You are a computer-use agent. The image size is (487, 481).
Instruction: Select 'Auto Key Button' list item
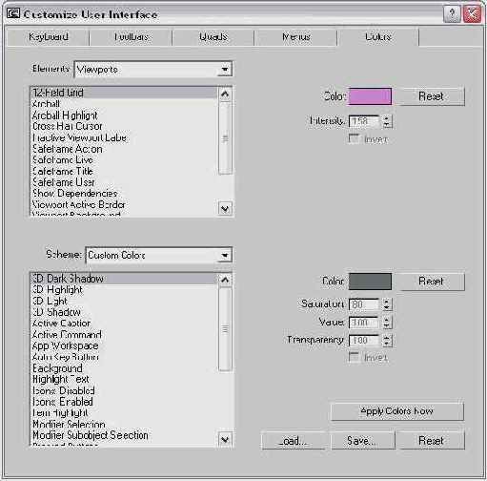124,357
